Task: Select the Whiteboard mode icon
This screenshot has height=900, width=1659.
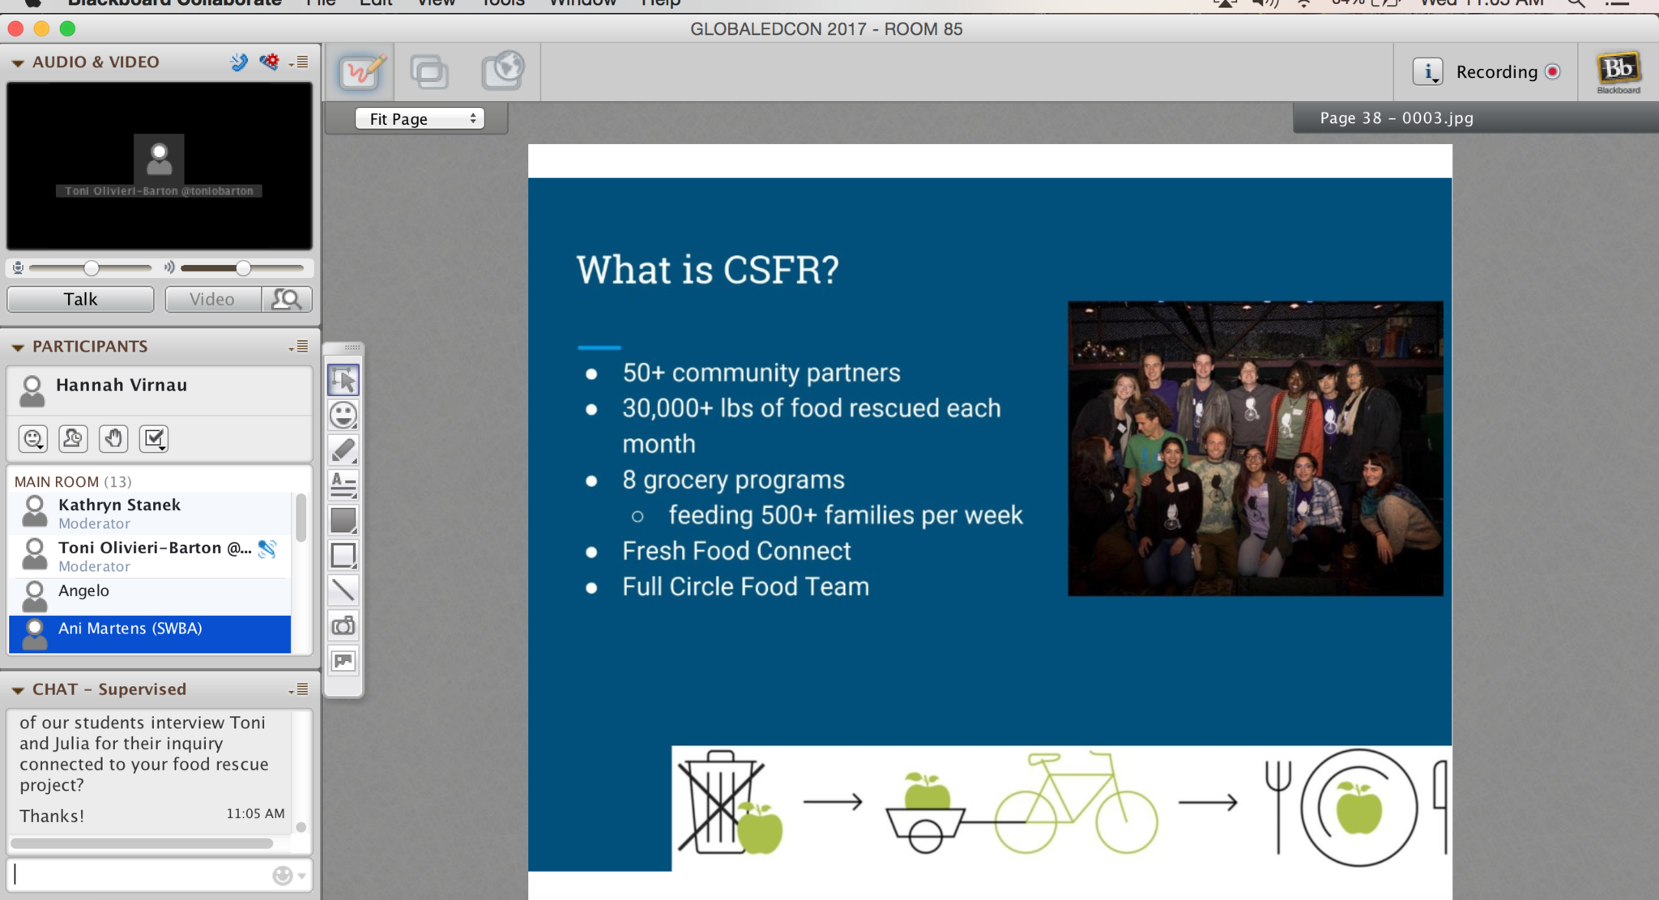Action: (x=360, y=71)
